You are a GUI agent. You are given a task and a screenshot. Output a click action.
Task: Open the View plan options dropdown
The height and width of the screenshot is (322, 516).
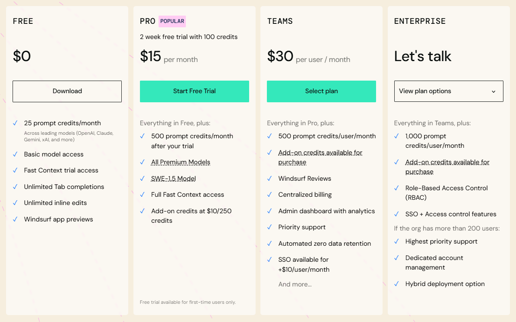[x=448, y=91]
